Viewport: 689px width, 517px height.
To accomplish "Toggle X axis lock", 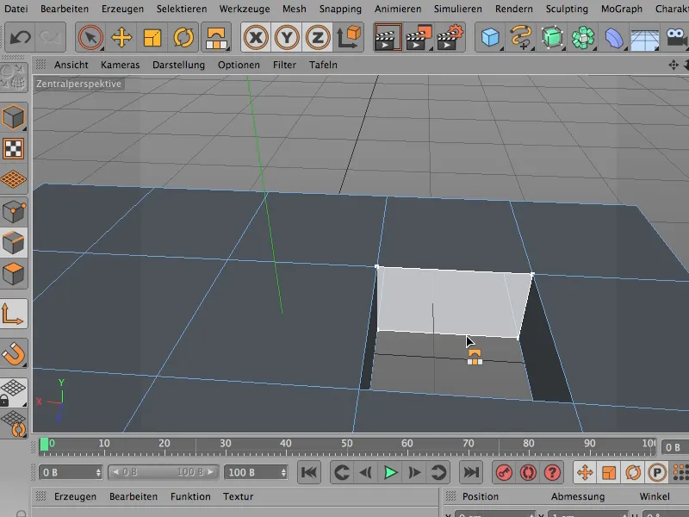I will [256, 37].
